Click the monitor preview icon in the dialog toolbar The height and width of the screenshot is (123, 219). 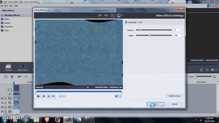[x=119, y=15]
